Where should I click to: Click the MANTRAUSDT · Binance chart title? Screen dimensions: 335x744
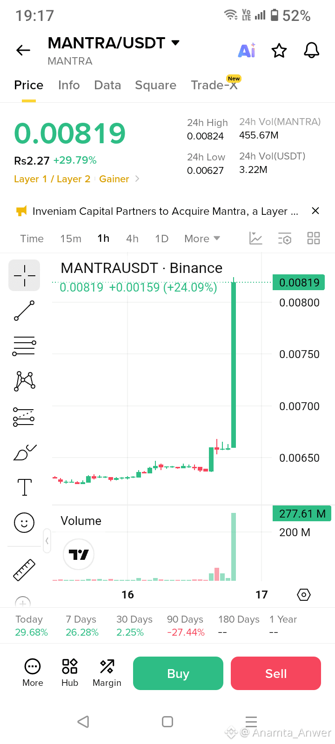click(141, 268)
